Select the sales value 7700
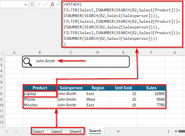185x136 pixels. (x=151, y=105)
